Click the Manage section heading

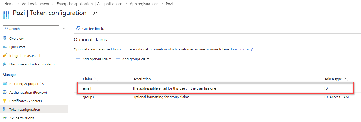[9, 75]
